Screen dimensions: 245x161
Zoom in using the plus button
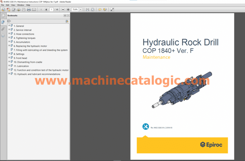68,10
